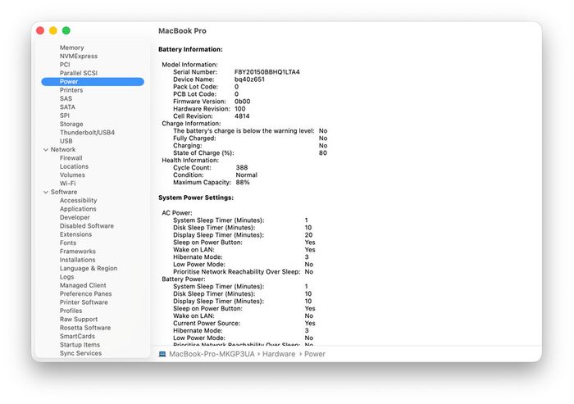Open Developer in the sidebar

click(x=75, y=217)
